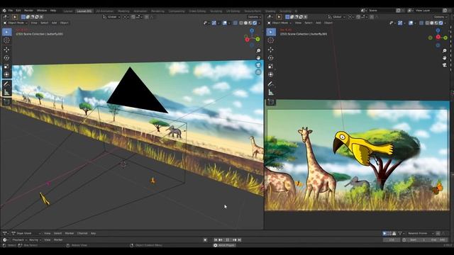Image resolution: width=454 pixels, height=255 pixels.
Task: Switch to the 2D Animation workspace tab
Action: 105,11
